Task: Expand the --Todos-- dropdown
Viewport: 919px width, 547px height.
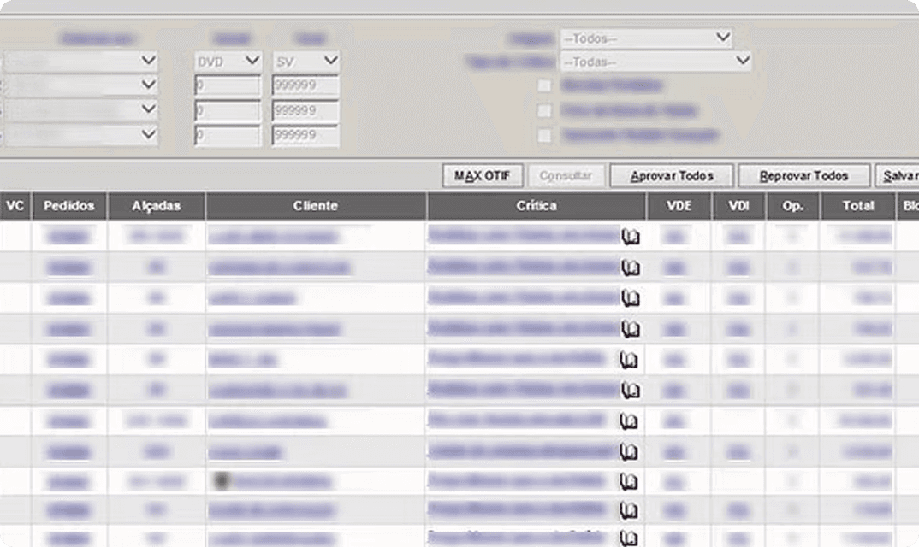Action: pos(645,38)
